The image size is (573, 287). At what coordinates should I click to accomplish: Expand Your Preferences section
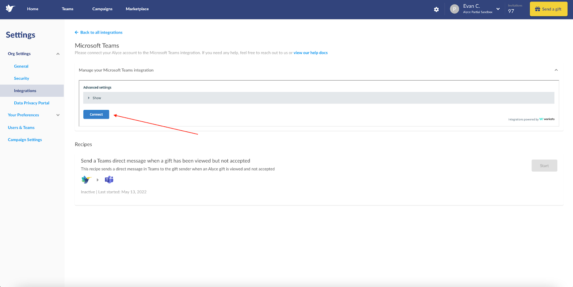tap(58, 115)
